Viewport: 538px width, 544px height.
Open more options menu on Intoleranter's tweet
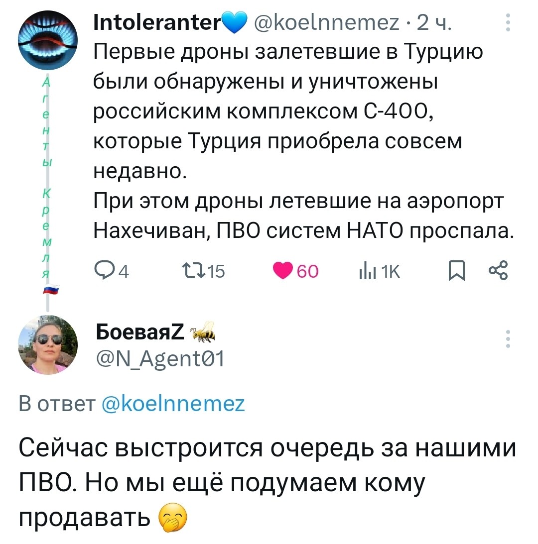point(508,23)
